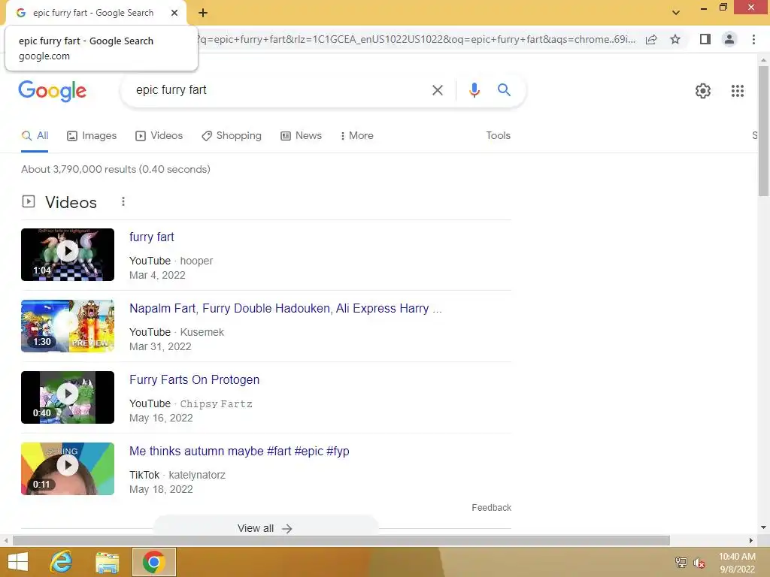
Task: Click horizontal scrollbar right arrow
Action: coord(751,541)
